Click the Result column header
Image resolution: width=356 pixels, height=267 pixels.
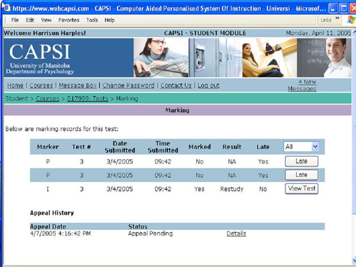(x=232, y=147)
